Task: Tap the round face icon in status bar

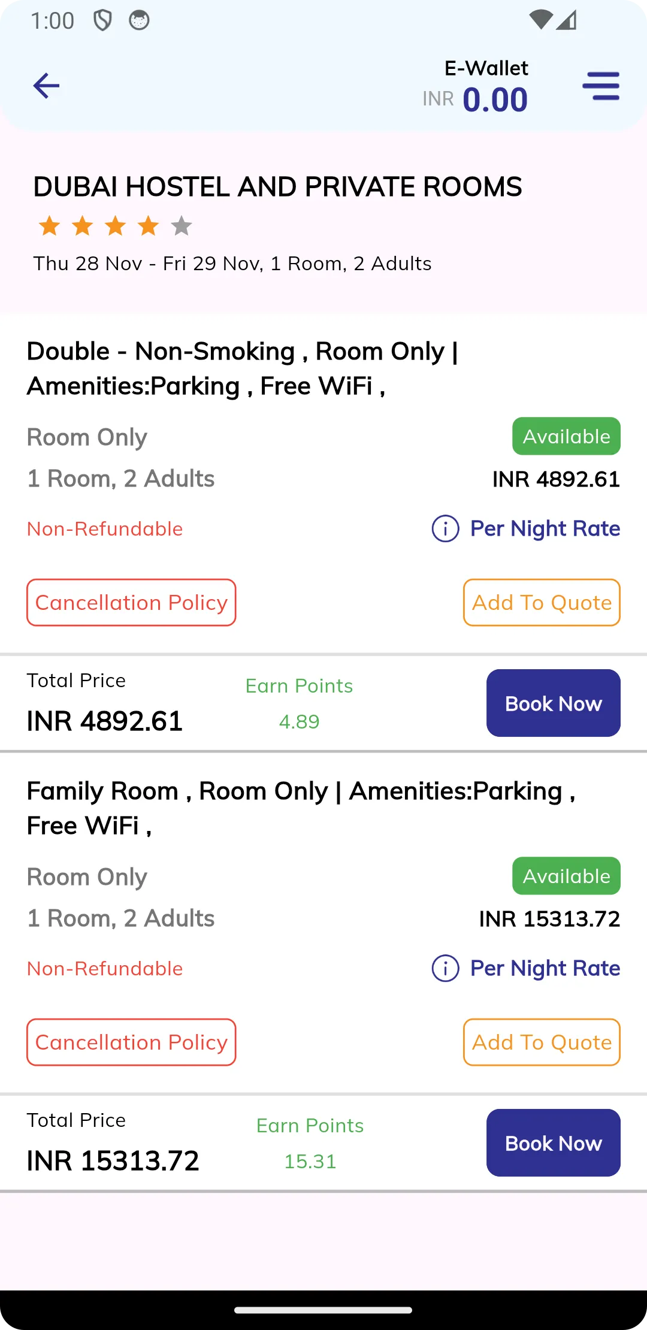Action: 139,20
